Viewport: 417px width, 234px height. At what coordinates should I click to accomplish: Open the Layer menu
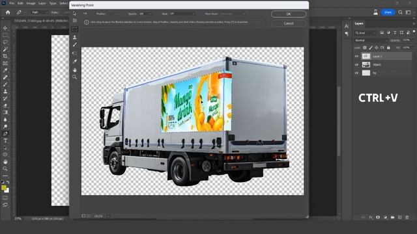pos(42,3)
